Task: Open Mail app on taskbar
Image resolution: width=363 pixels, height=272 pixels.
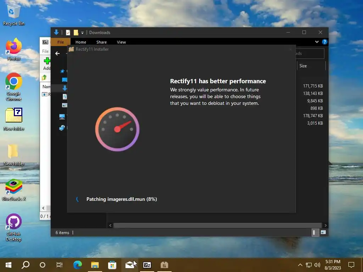Action: pos(129,265)
